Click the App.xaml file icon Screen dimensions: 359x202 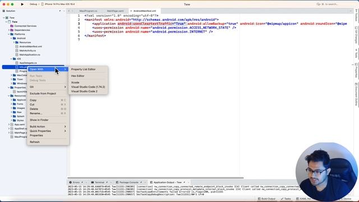pyautogui.click(x=12, y=125)
